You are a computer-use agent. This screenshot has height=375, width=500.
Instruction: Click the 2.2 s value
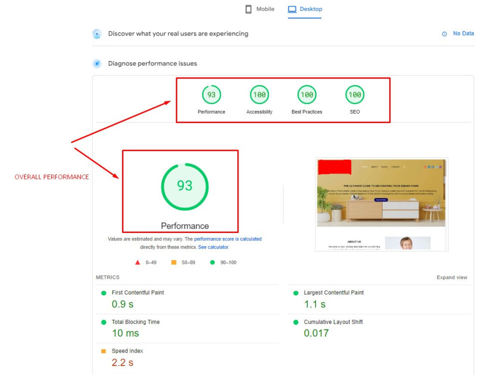click(122, 362)
